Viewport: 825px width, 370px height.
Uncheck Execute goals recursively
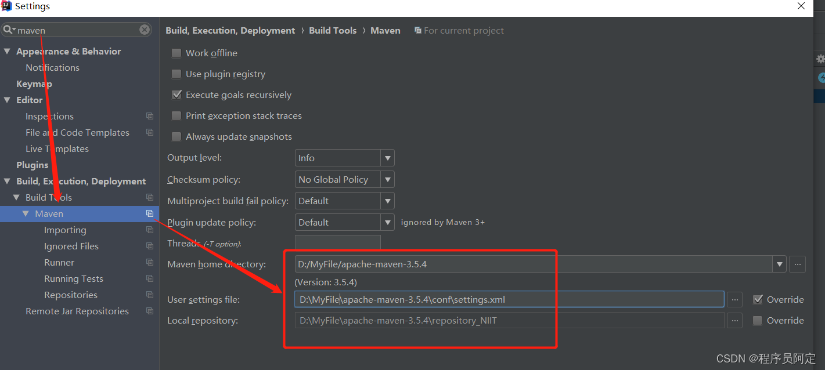[x=176, y=95]
